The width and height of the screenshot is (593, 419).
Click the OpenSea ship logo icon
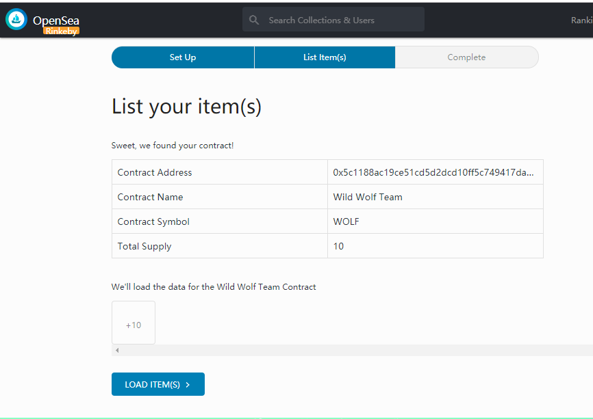(x=16, y=20)
